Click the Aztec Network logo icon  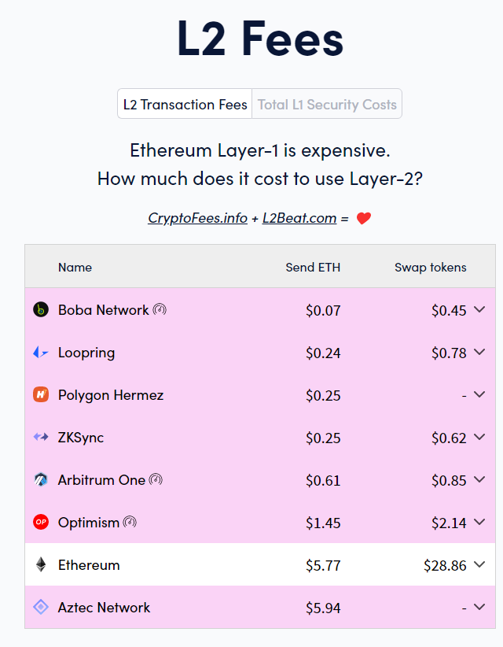(41, 607)
